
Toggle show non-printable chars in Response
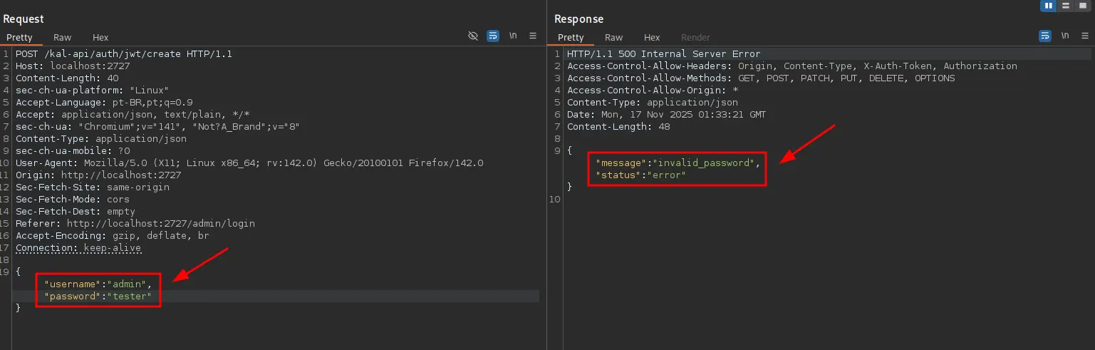(x=1065, y=36)
